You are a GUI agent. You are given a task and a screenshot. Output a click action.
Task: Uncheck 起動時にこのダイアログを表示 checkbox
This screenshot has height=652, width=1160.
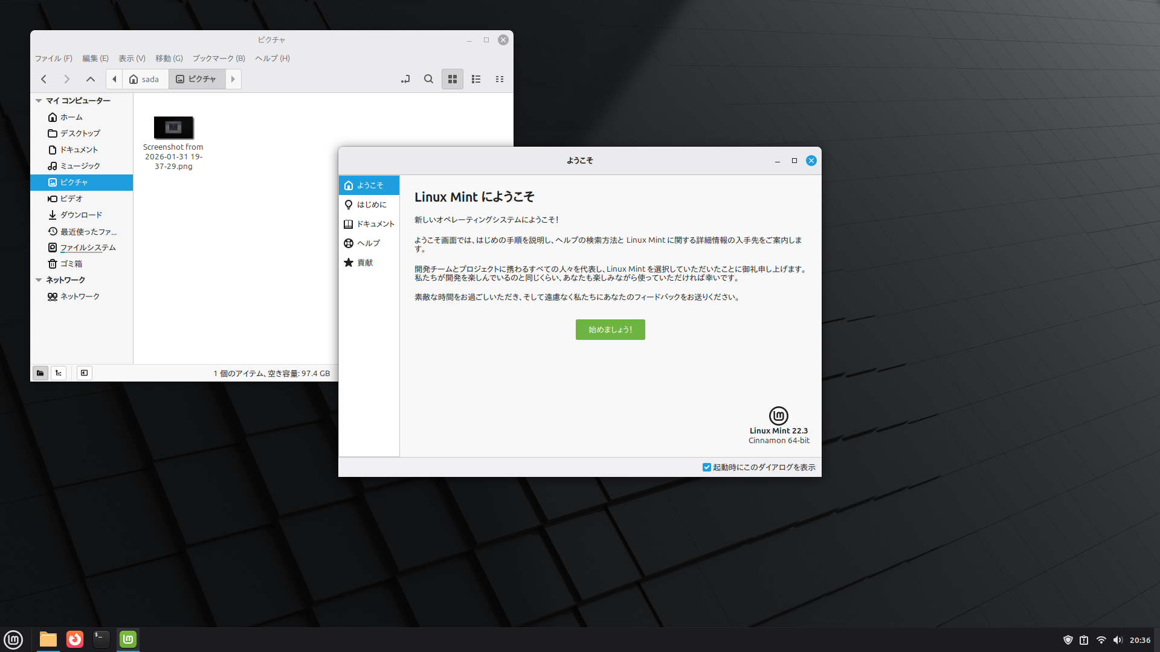(x=706, y=467)
